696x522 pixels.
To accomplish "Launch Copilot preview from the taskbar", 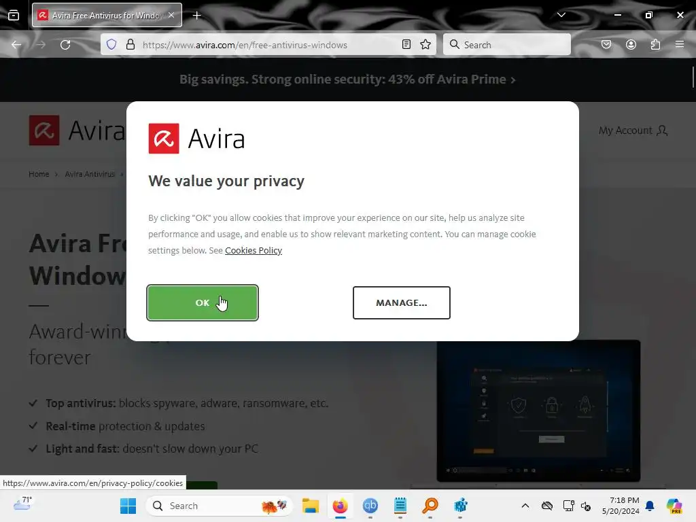I will pyautogui.click(x=674, y=506).
